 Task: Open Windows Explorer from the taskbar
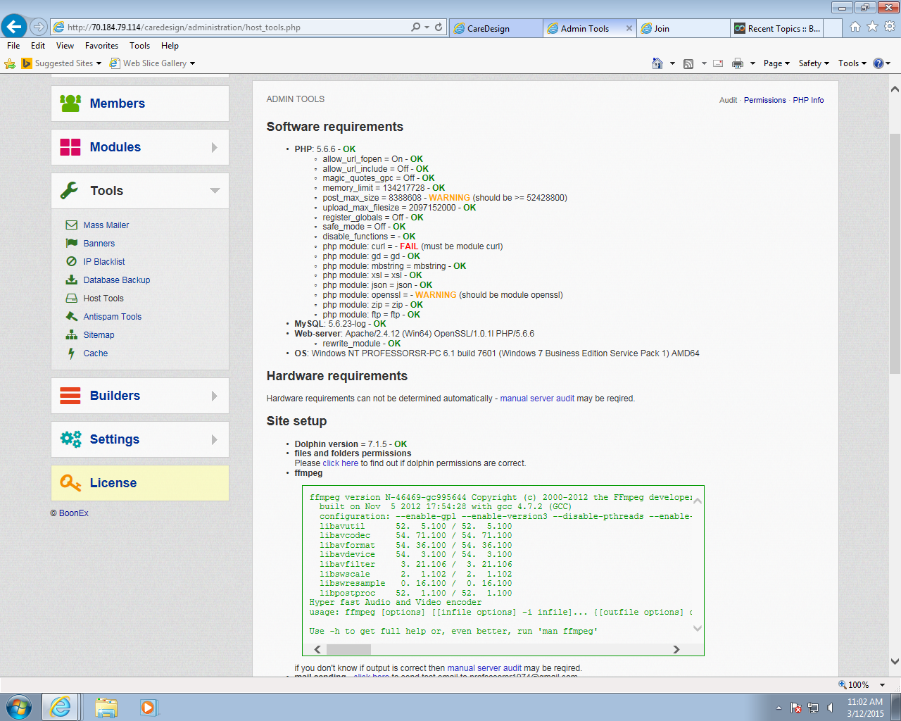106,707
